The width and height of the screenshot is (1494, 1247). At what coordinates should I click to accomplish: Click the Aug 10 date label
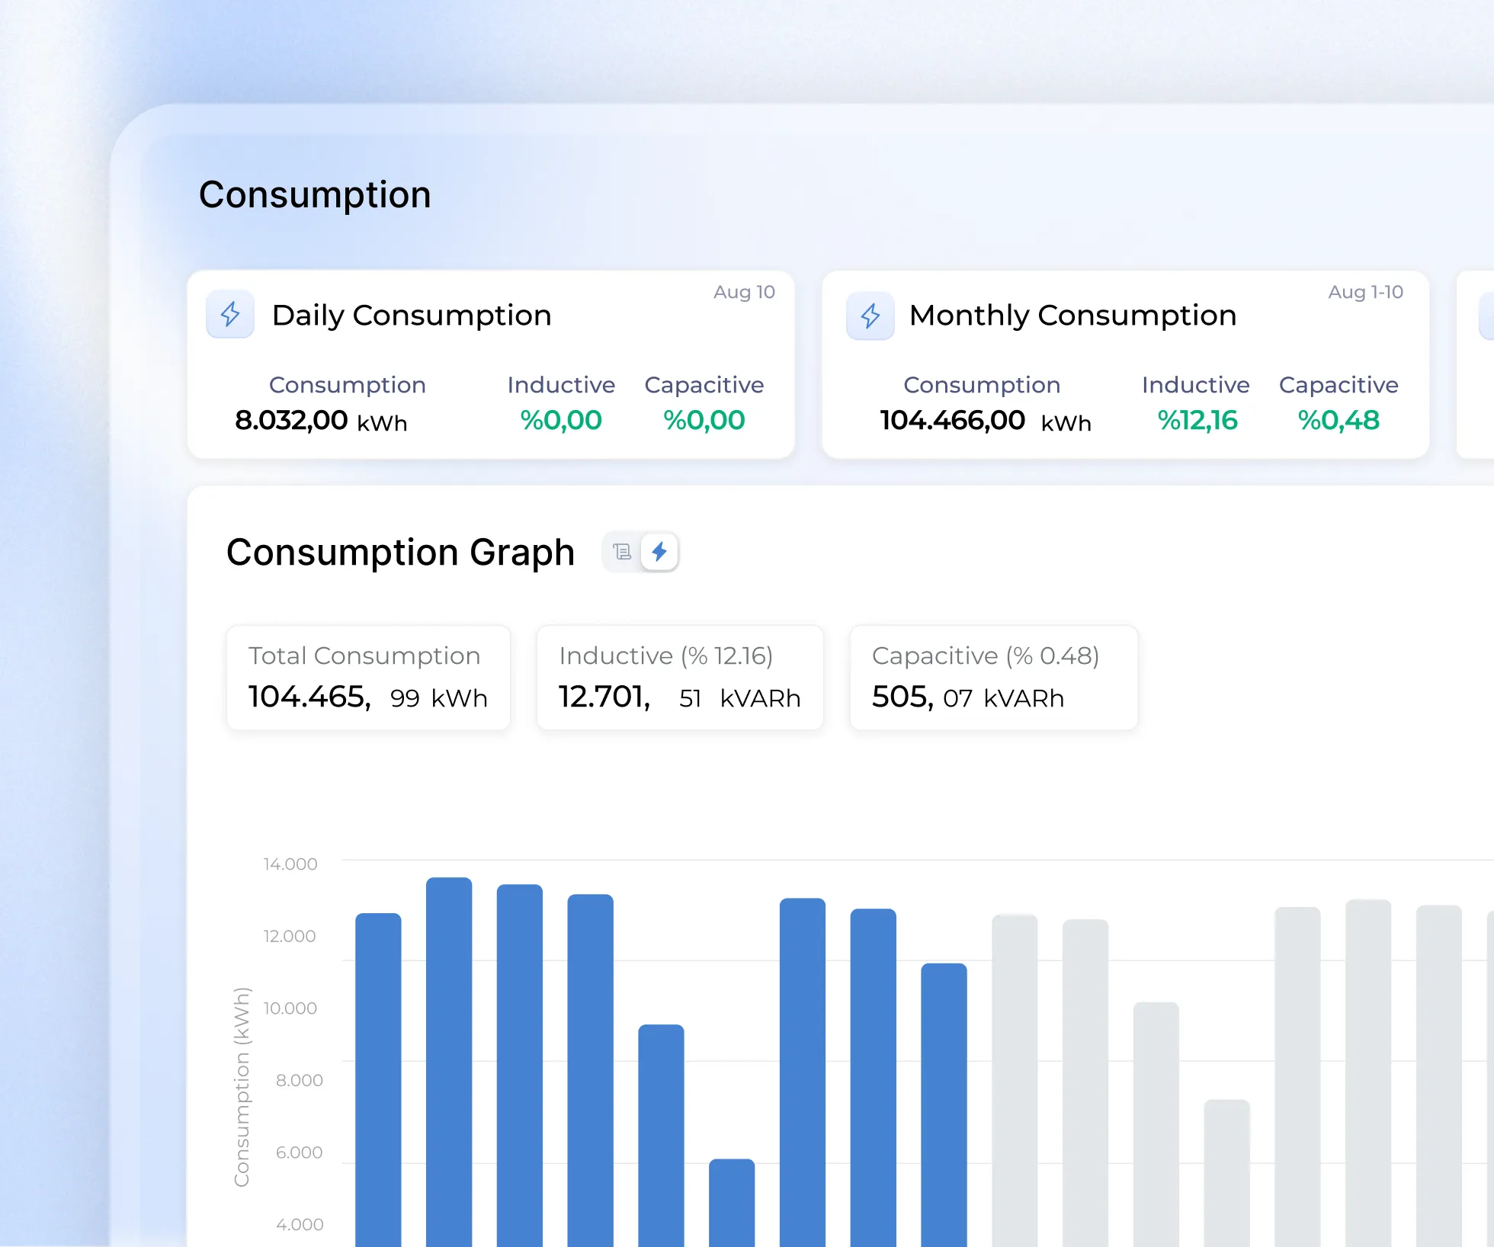tap(744, 293)
